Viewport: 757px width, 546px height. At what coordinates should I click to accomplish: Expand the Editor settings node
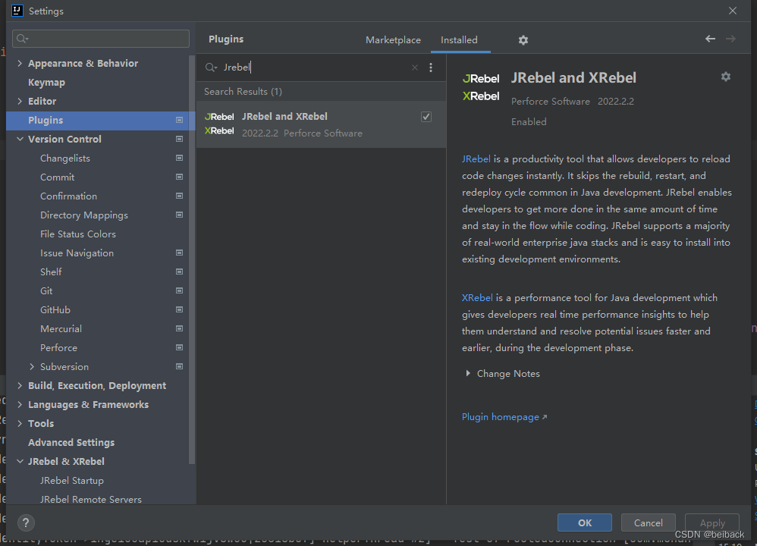(x=20, y=101)
